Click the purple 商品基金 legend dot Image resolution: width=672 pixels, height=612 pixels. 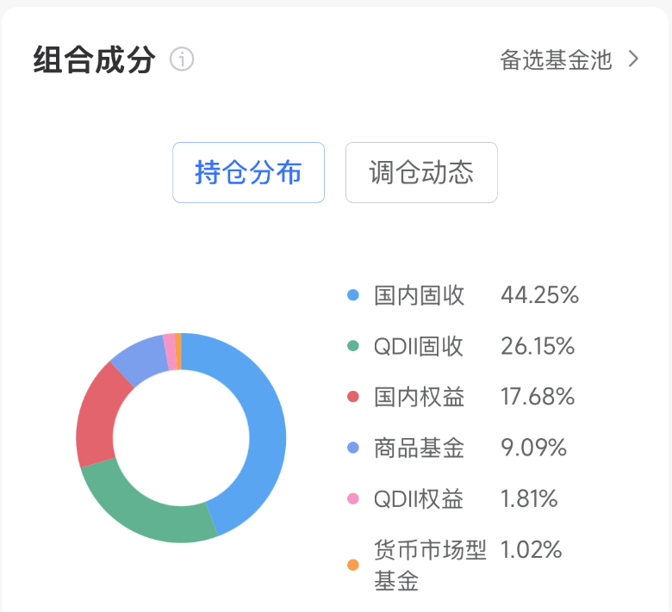[352, 448]
